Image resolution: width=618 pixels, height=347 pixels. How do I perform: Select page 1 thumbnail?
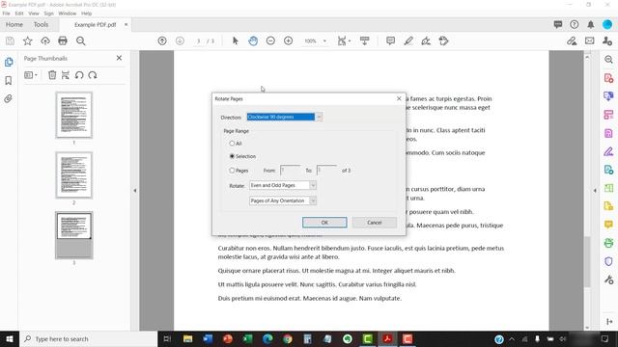pyautogui.click(x=74, y=115)
